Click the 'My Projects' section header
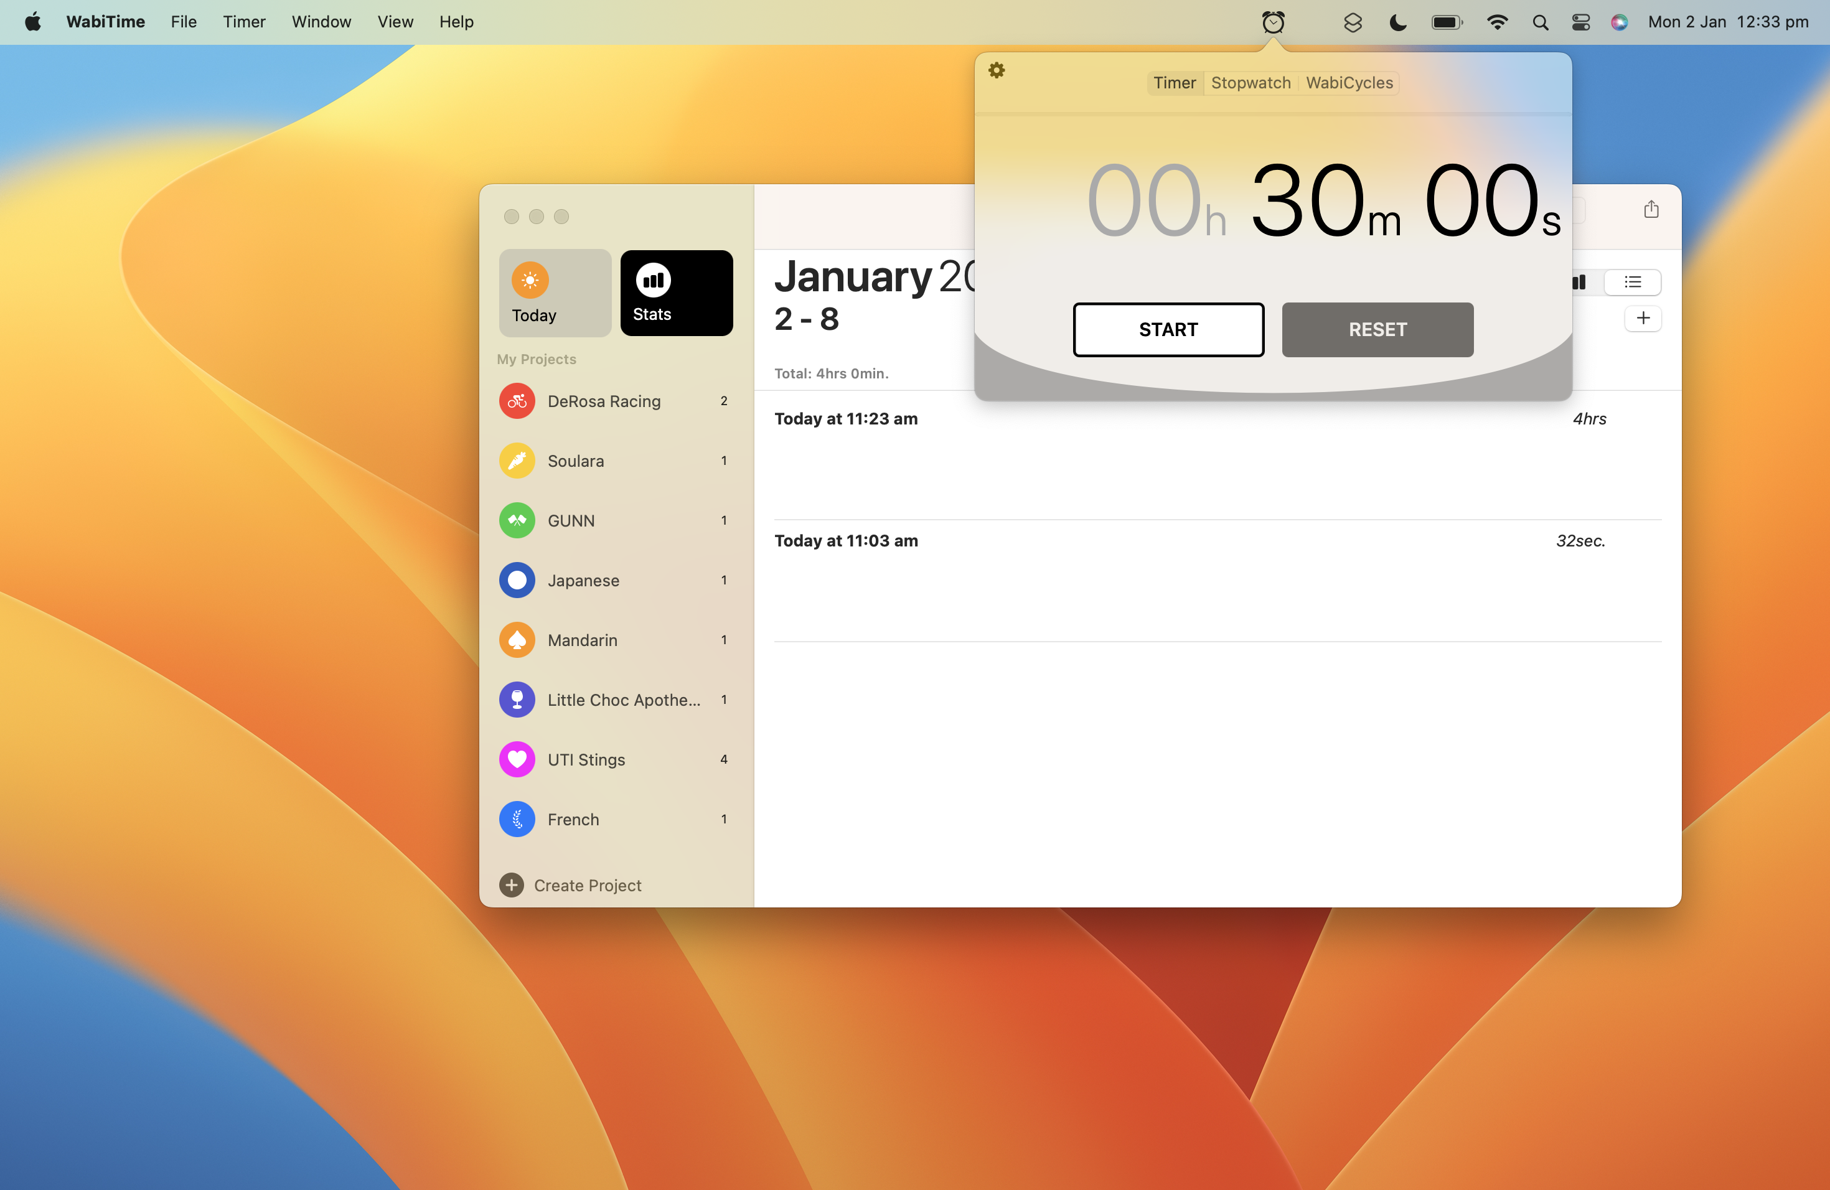Screen dimensions: 1830x1190 536,359
